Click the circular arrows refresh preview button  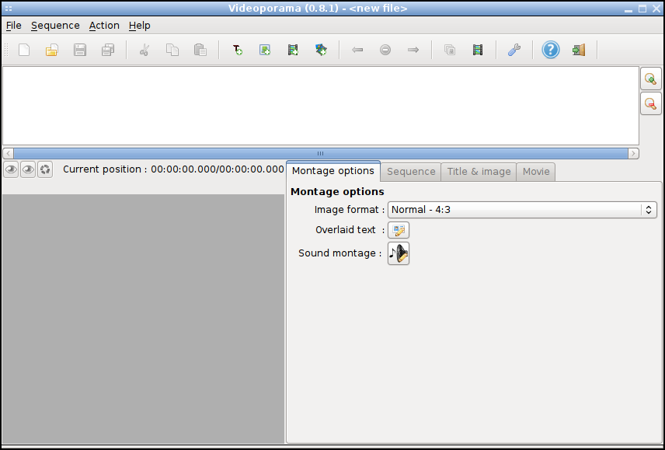45,169
